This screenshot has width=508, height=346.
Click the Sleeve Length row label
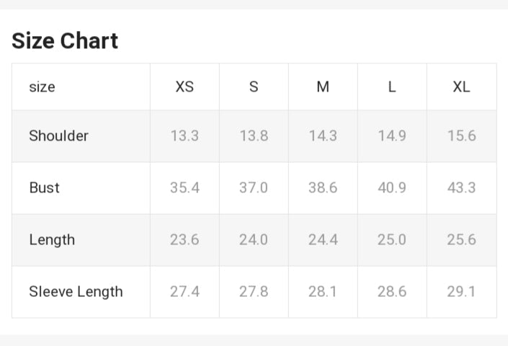(x=76, y=291)
